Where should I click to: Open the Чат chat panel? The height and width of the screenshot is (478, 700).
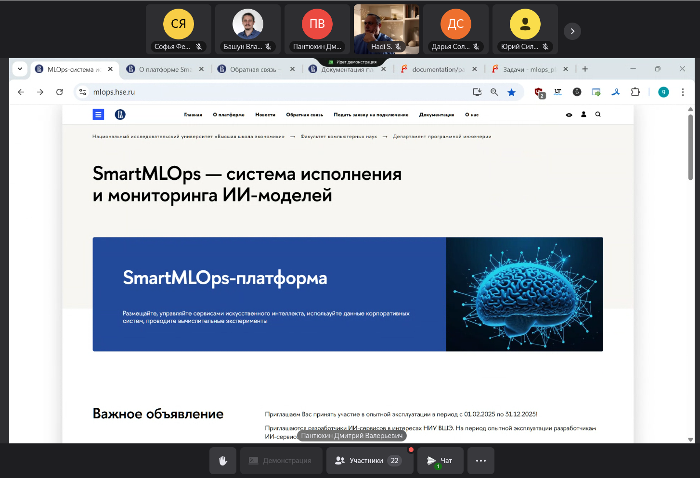(441, 461)
